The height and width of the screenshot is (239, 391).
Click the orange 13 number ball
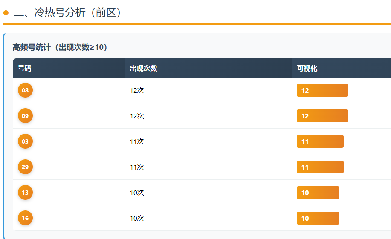[x=25, y=193]
